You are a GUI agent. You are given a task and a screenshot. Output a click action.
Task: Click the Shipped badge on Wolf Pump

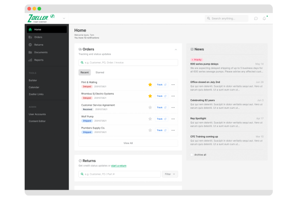tap(87, 121)
